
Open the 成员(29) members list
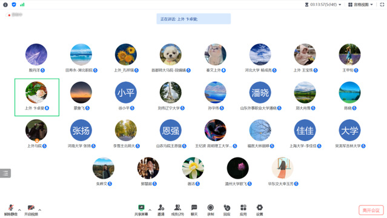click(177, 210)
